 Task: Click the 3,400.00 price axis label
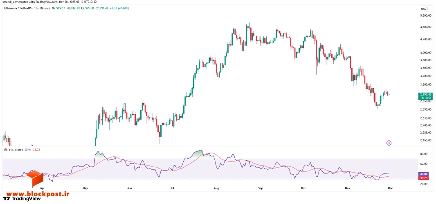click(425, 76)
